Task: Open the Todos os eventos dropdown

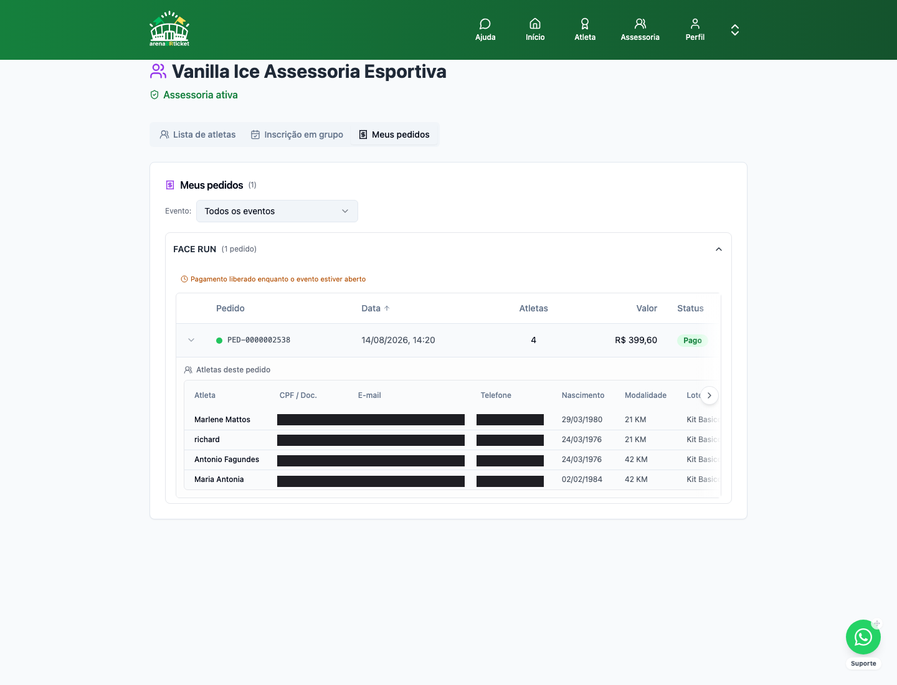Action: point(277,211)
